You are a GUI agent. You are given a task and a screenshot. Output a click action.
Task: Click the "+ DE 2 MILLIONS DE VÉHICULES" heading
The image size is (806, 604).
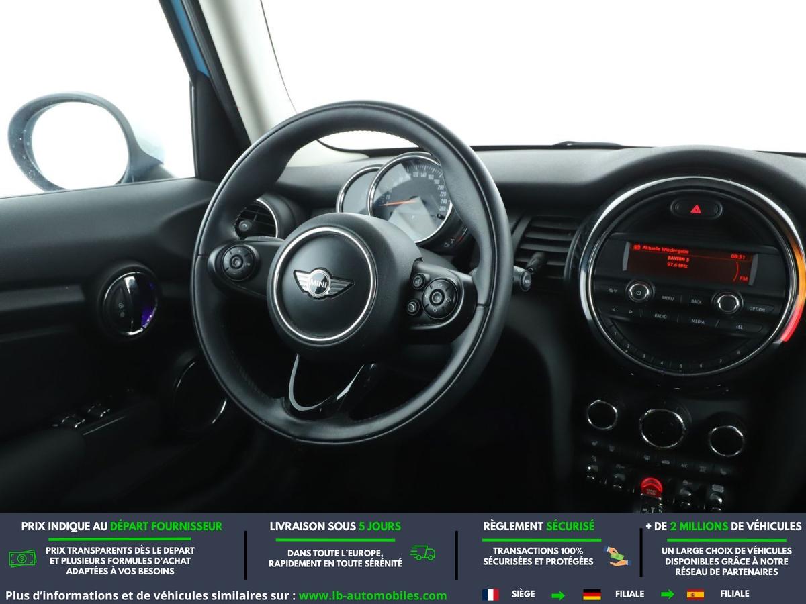pyautogui.click(x=723, y=527)
